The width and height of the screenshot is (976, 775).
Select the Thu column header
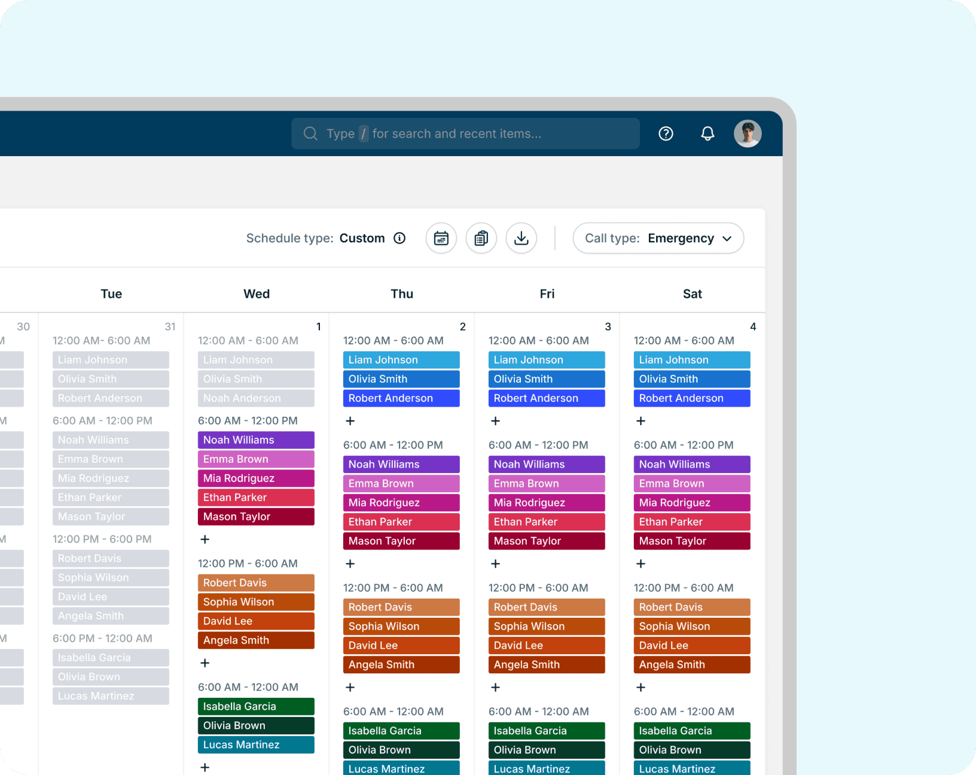[402, 294]
